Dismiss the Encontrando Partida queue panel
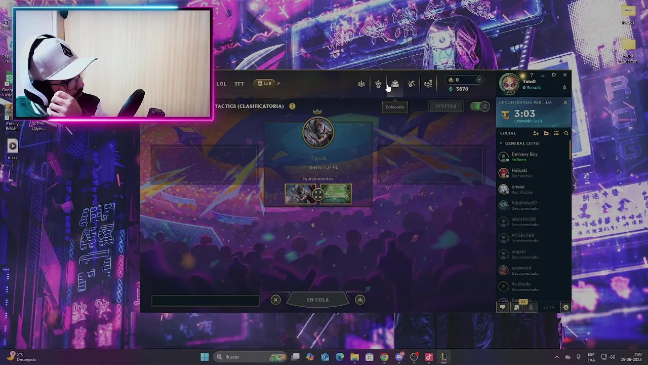 coord(565,102)
